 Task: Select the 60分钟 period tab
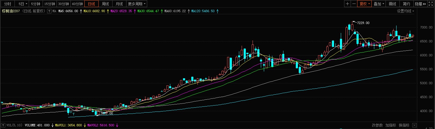(78, 4)
